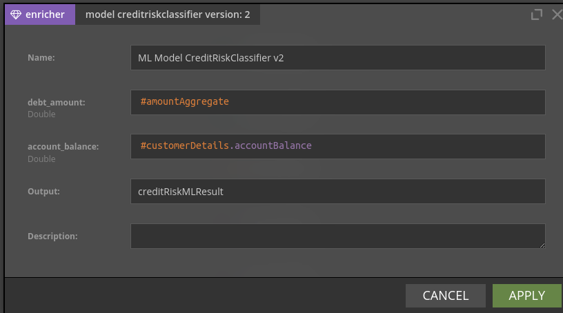The image size is (563, 313).
Task: Focus the Output variable name field
Action: 338,192
